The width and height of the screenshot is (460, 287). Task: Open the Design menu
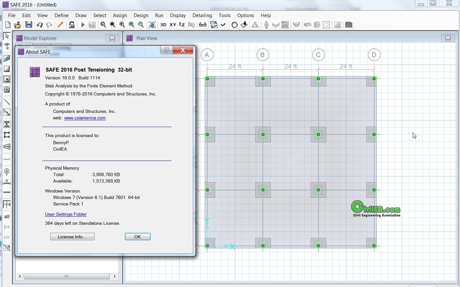[141, 15]
